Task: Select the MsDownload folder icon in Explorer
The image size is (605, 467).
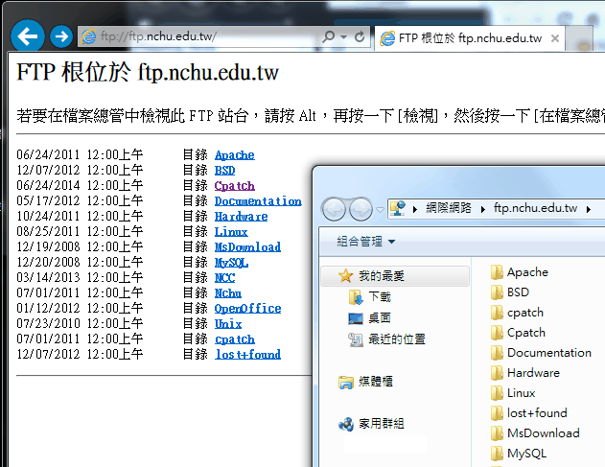Action: [497, 433]
